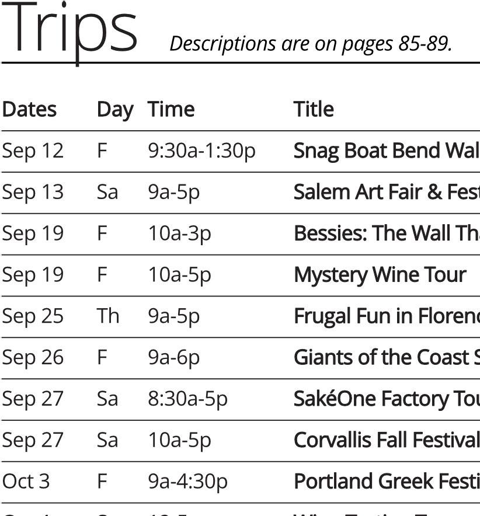Click the Dates column header
The width and height of the screenshot is (480, 516).
coord(29,110)
